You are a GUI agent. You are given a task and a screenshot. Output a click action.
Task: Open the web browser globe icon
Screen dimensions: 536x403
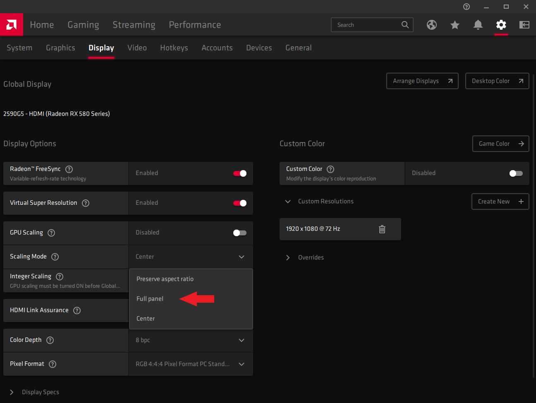coord(432,25)
